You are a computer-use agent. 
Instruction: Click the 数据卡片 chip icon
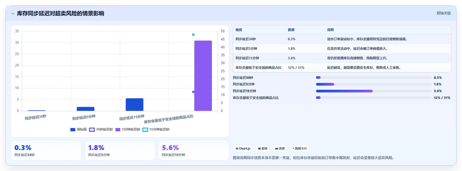click(293, 148)
